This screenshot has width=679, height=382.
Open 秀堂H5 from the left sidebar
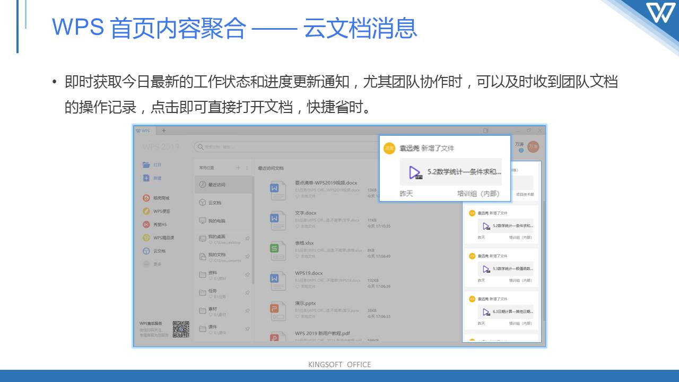(x=155, y=224)
